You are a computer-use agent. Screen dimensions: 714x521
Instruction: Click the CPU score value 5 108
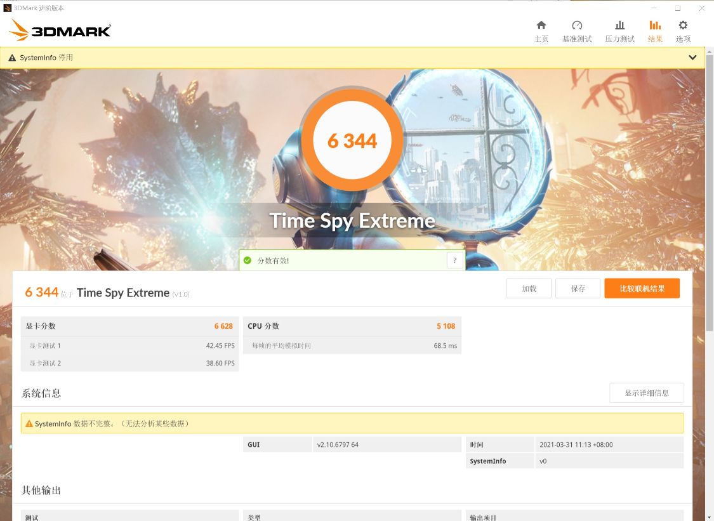click(x=446, y=326)
